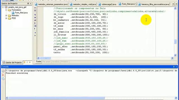Navigate forward with the right arrow in editor sidebar
Image resolution: width=179 pixels, height=100 pixels.
click(35, 36)
